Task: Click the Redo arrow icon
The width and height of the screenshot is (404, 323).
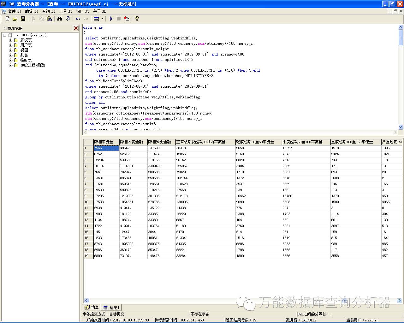Action: pyautogui.click(x=86, y=19)
